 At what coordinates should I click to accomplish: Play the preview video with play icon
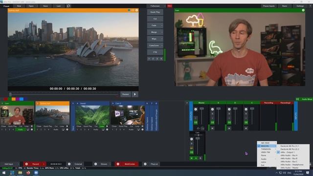coord(135,94)
